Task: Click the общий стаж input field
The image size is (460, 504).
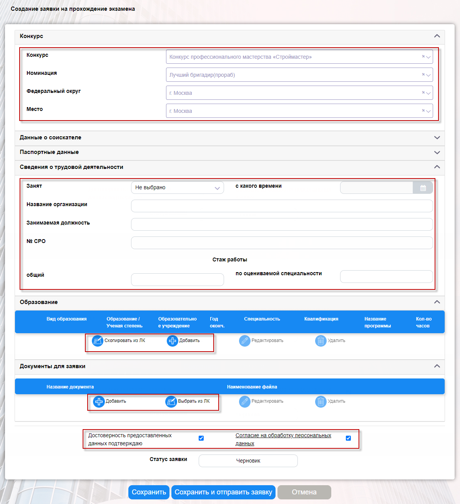Action: [178, 280]
